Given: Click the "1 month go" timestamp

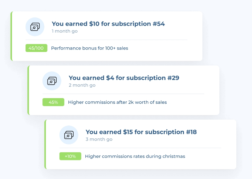Looking at the screenshot, I should click(64, 31).
